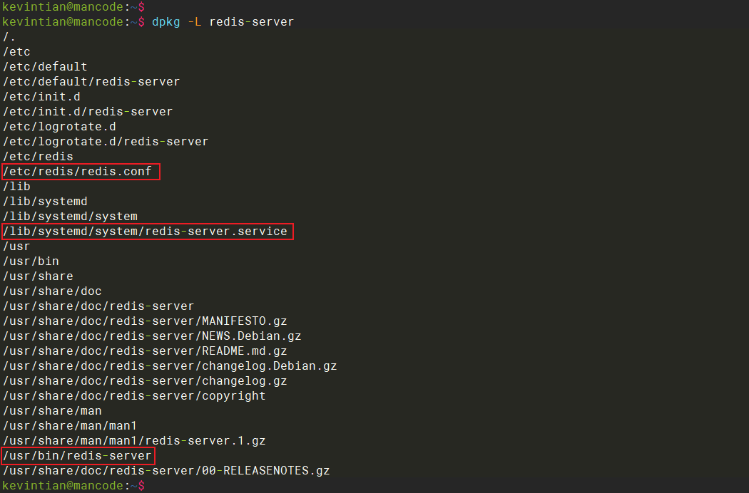Click the changelog.Debian.gz file path
This screenshot has height=493, width=749.
170,366
